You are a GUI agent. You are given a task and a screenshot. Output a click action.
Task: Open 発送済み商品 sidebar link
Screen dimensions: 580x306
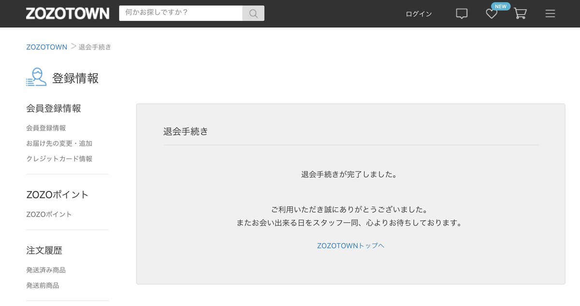click(x=46, y=270)
